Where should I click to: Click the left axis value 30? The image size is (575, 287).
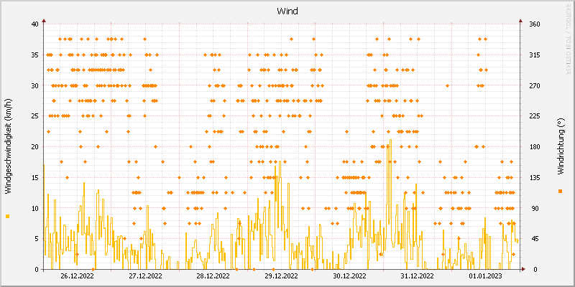[35, 85]
